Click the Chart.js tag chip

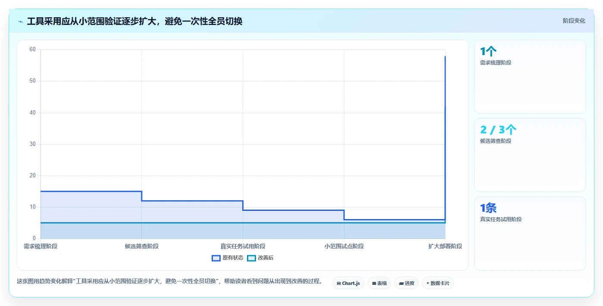click(x=348, y=283)
